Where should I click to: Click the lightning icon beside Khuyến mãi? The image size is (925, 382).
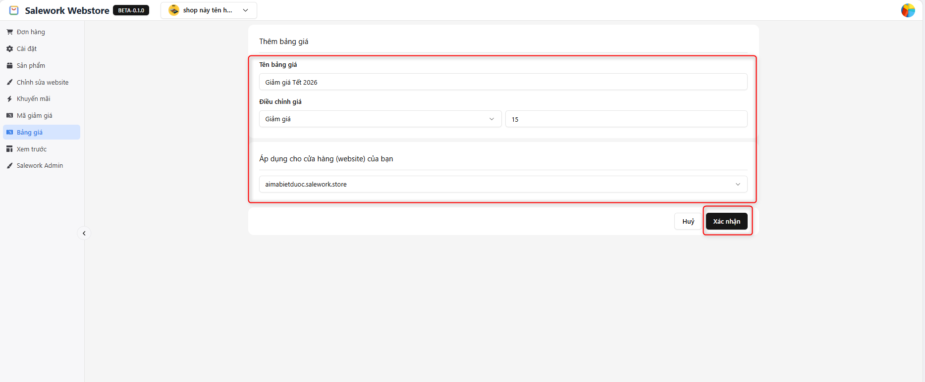(x=9, y=99)
